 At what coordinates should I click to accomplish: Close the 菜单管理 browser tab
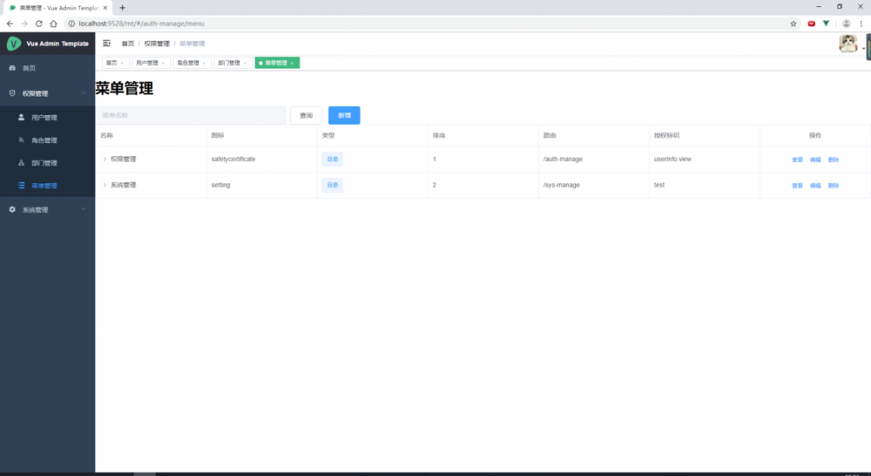pos(105,8)
